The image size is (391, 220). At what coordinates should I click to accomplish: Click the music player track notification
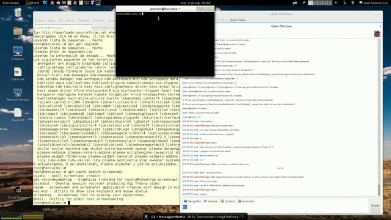[x=195, y=217]
